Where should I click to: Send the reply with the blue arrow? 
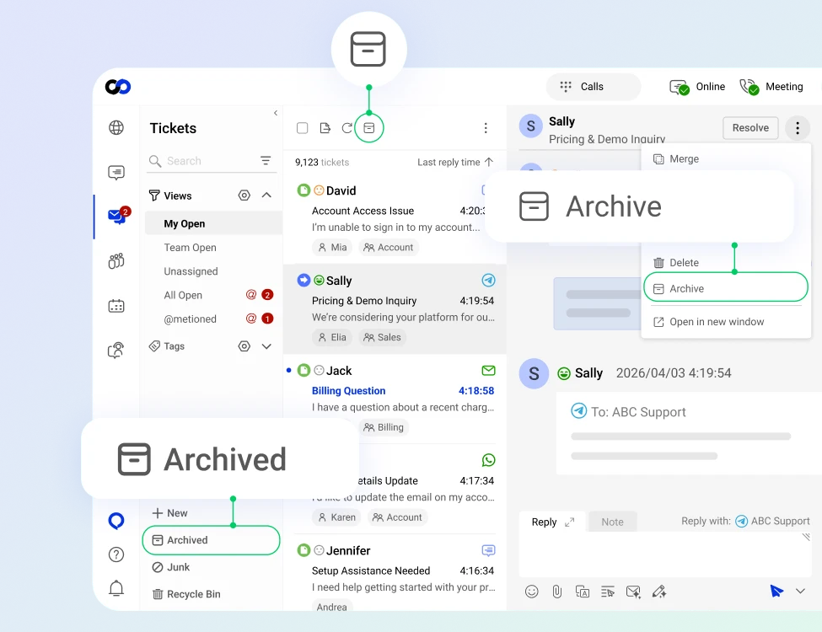pos(776,591)
